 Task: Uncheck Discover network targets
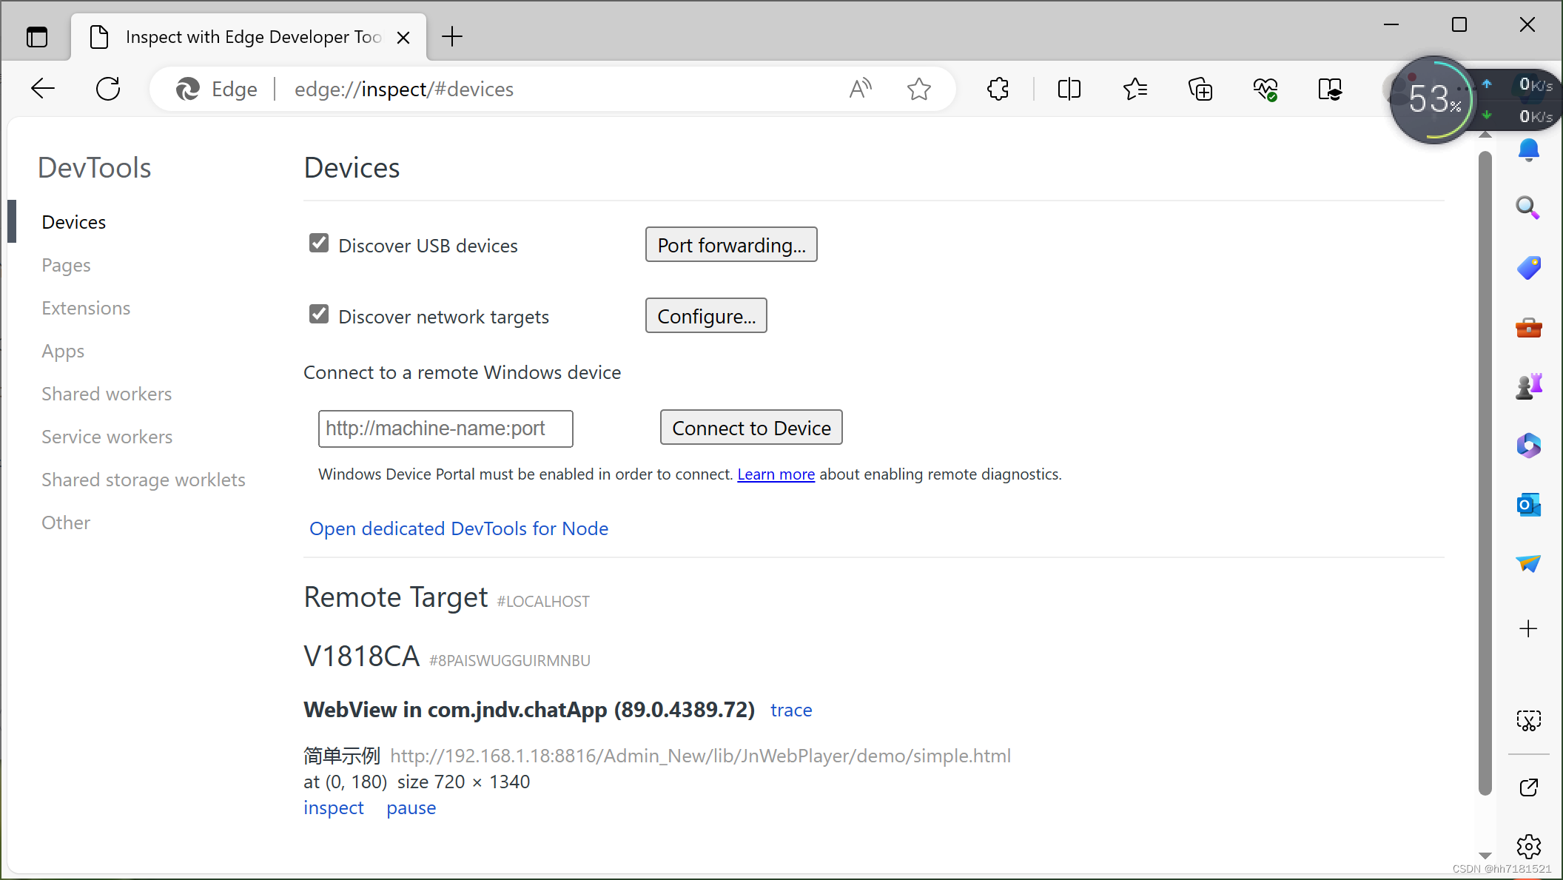(x=318, y=314)
